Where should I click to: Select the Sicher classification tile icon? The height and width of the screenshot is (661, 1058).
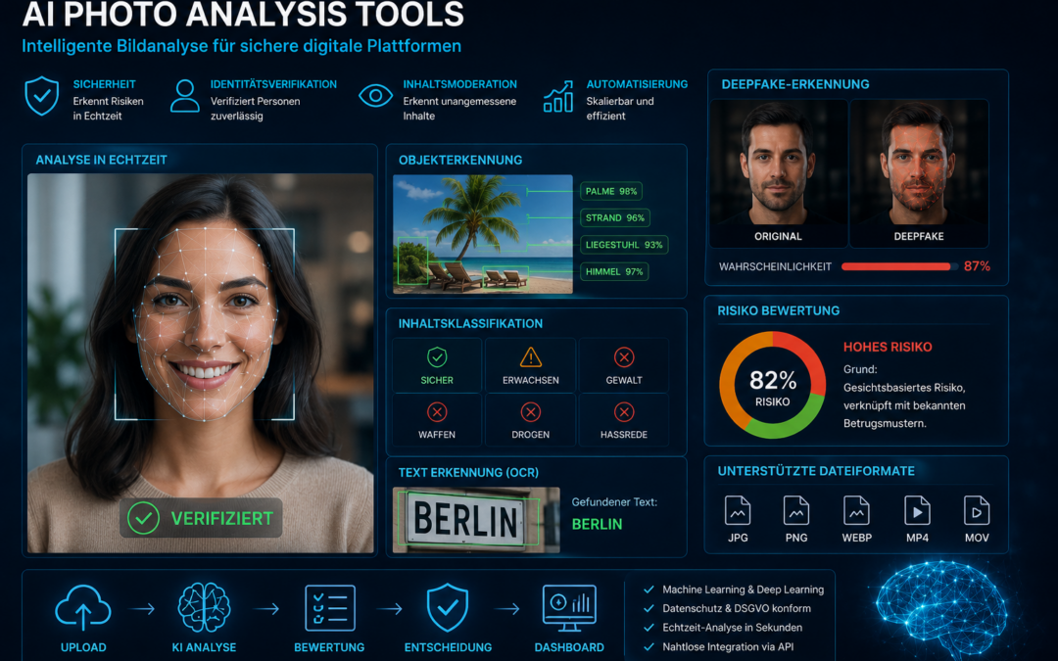pos(437,356)
